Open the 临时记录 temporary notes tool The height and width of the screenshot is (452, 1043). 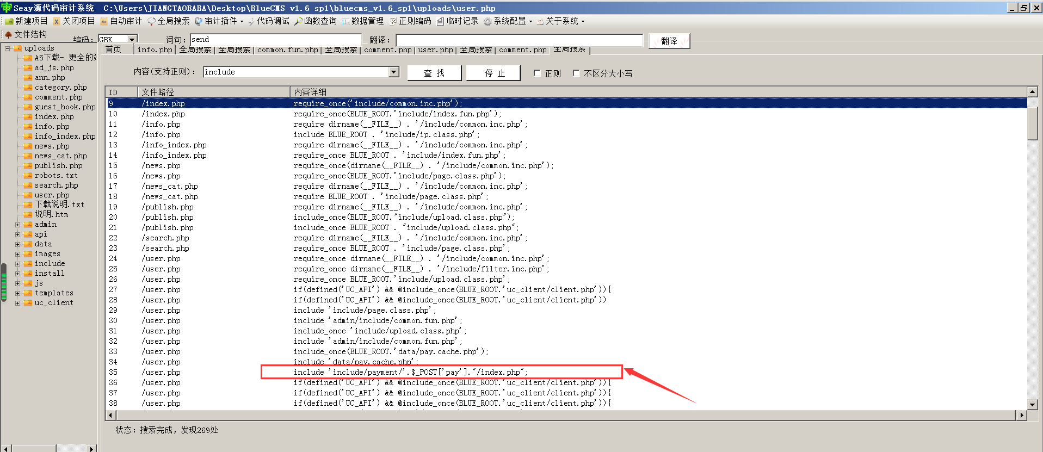(458, 21)
